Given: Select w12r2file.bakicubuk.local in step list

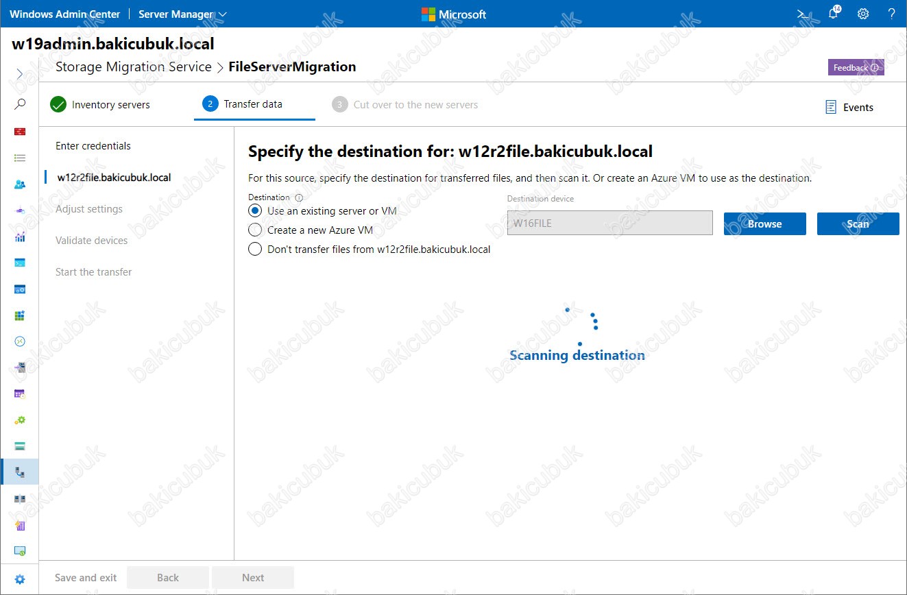Looking at the screenshot, I should tap(114, 178).
